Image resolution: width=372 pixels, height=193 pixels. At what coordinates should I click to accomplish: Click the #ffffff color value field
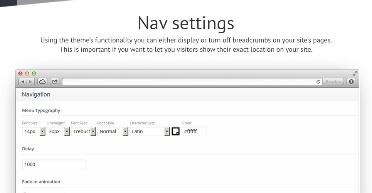coord(194,132)
